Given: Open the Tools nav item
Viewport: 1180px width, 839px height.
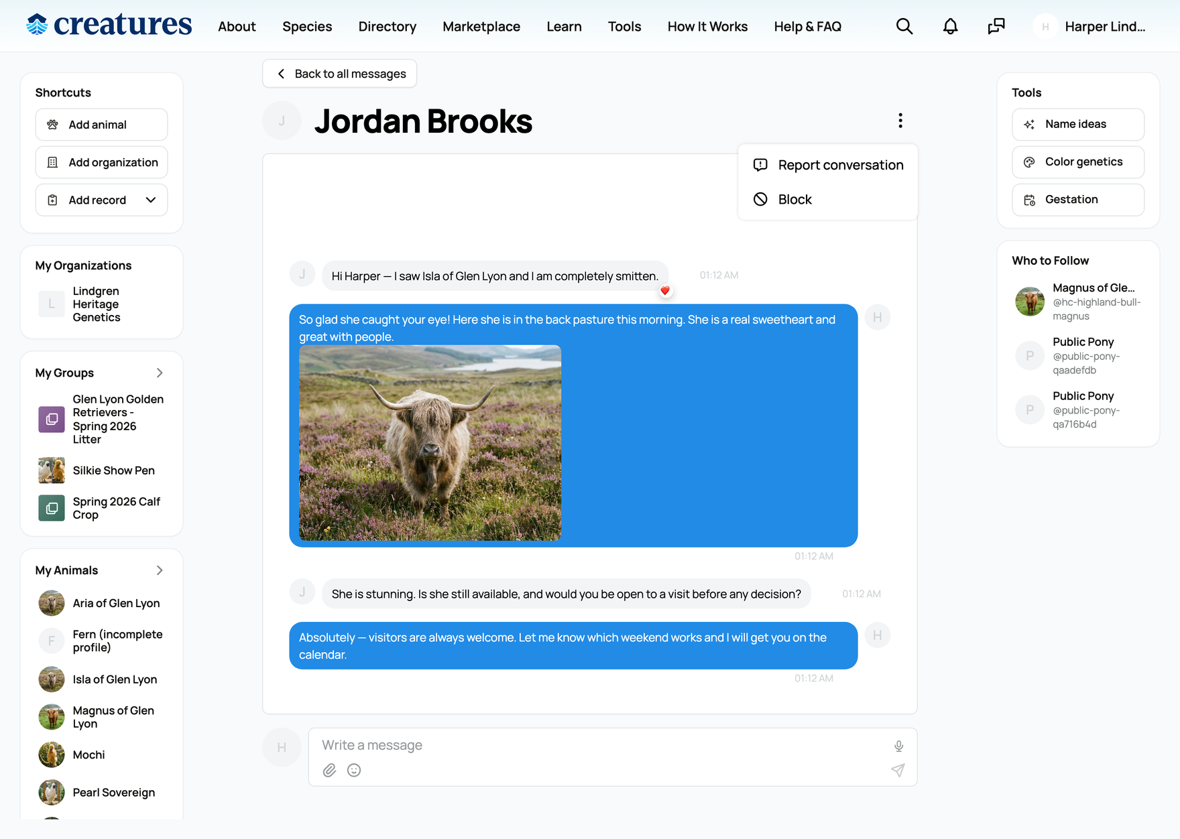Looking at the screenshot, I should [x=624, y=26].
